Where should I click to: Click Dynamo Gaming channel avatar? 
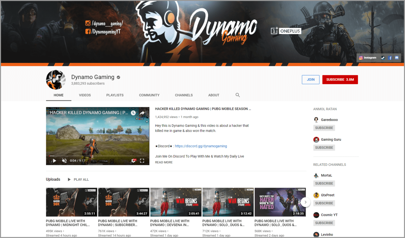[56, 80]
